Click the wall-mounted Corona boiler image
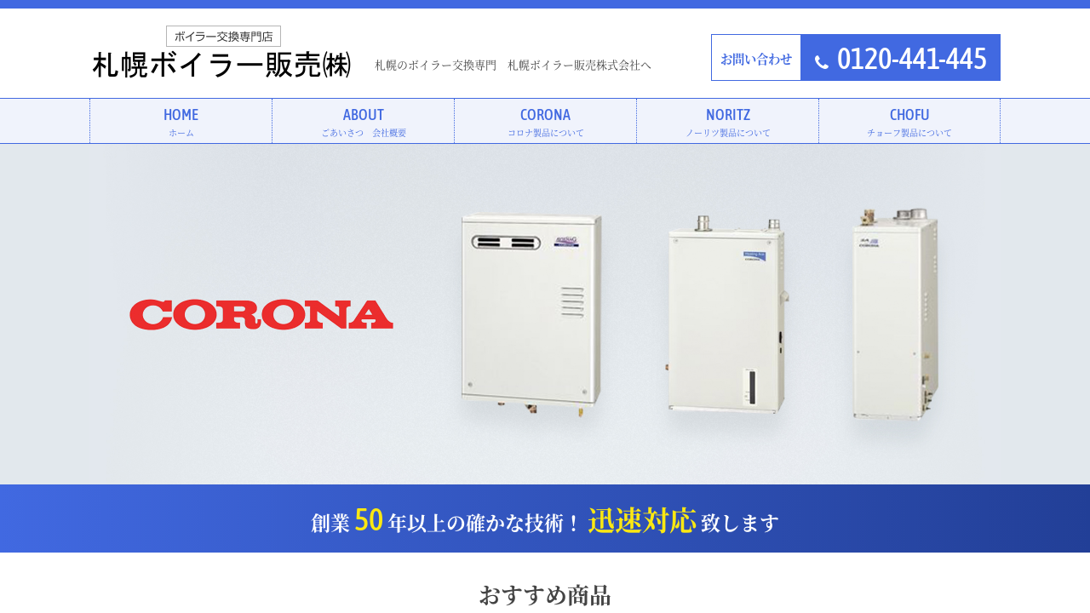 click(x=531, y=315)
